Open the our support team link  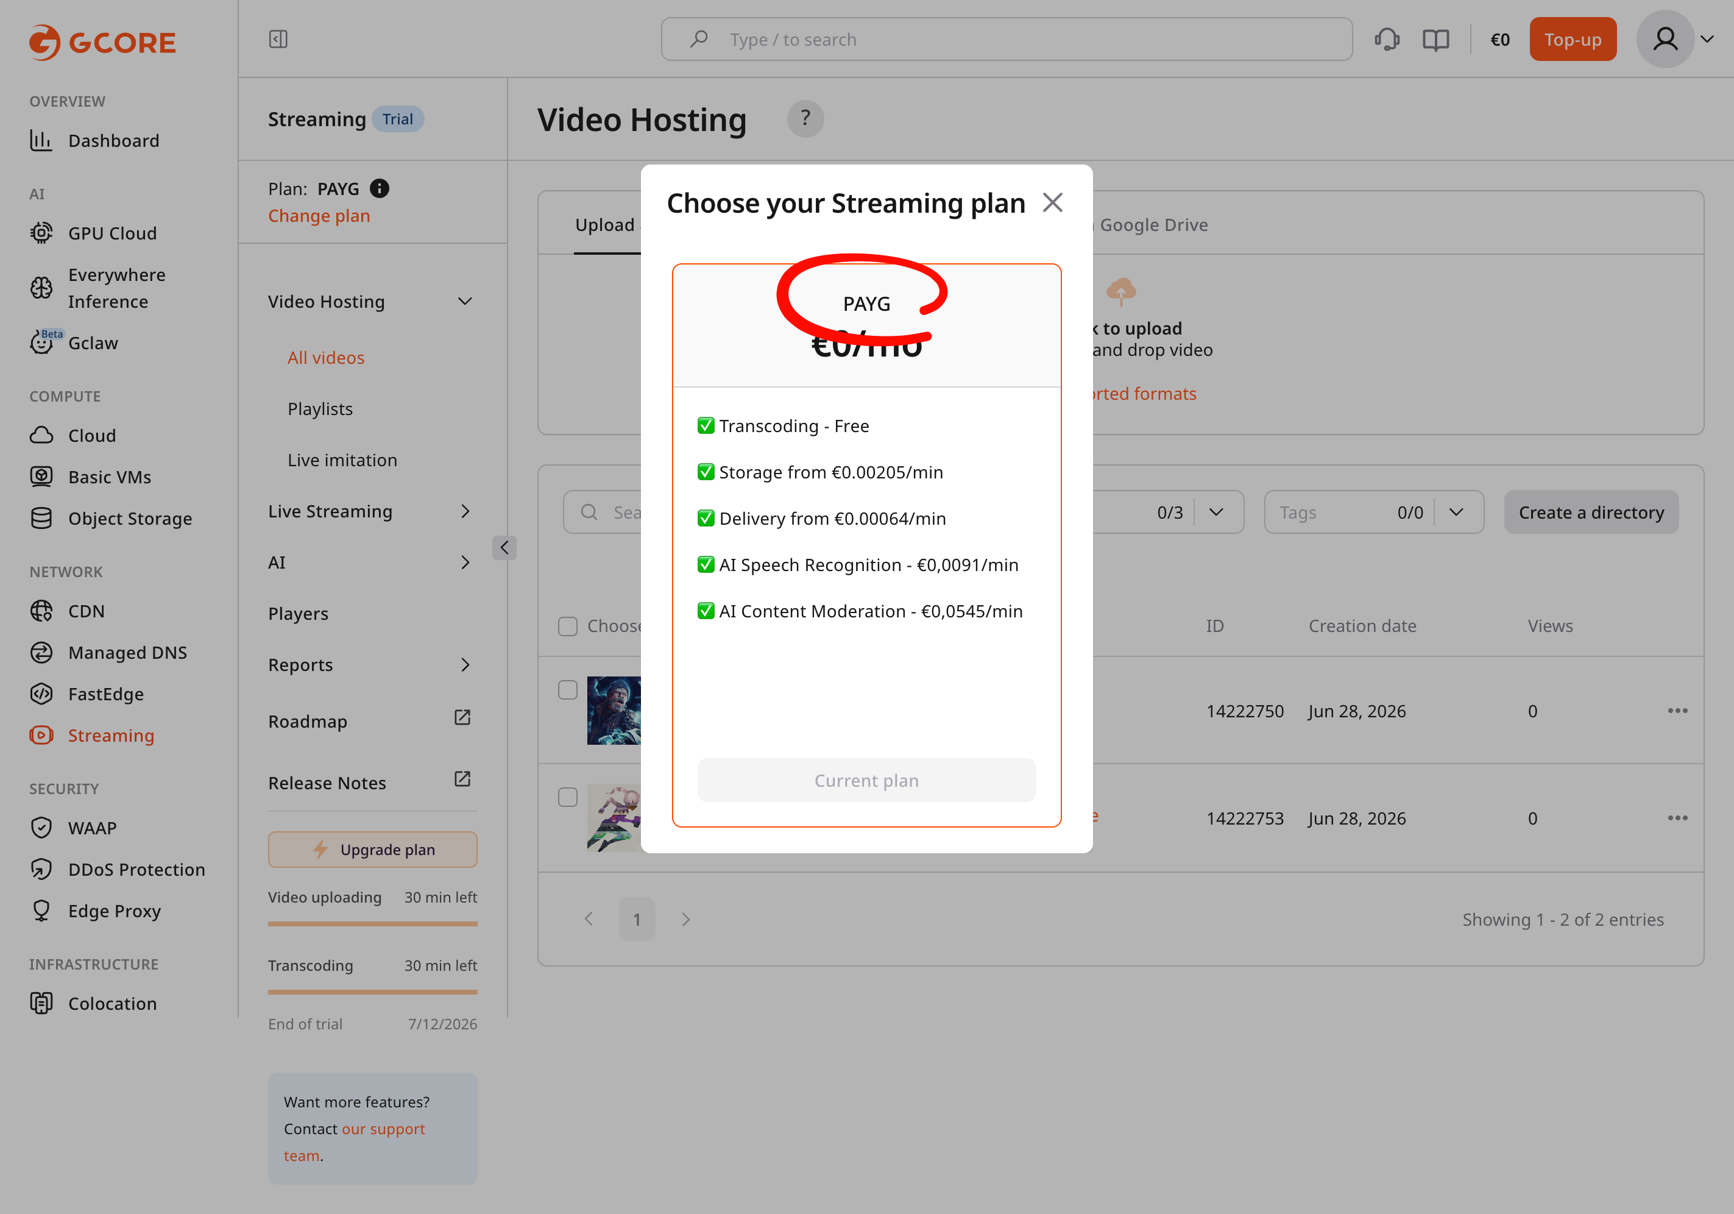[x=353, y=1142]
